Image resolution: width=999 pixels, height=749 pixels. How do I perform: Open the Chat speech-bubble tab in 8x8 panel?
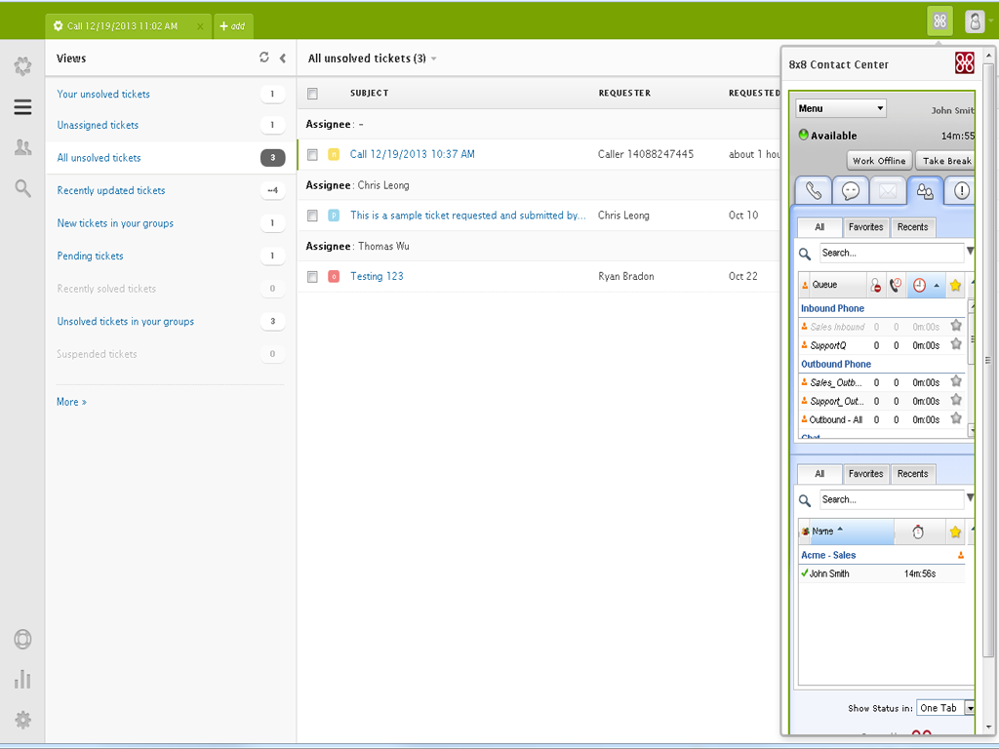point(852,190)
